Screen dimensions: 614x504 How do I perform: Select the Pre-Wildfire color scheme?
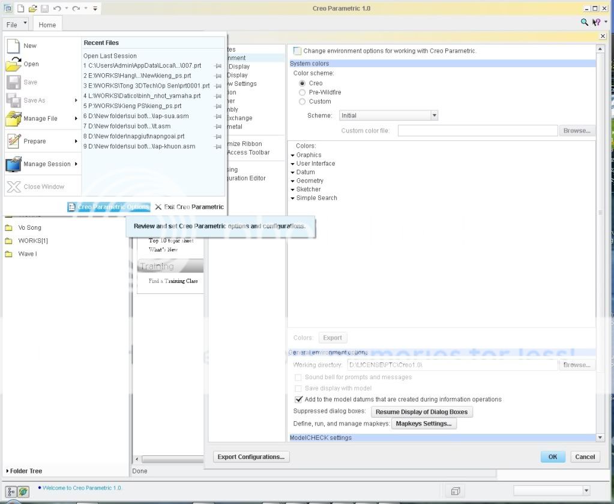click(x=302, y=92)
